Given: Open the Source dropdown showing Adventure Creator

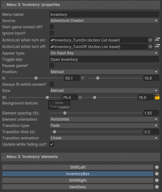Looking at the screenshot, I should [x=104, y=21].
